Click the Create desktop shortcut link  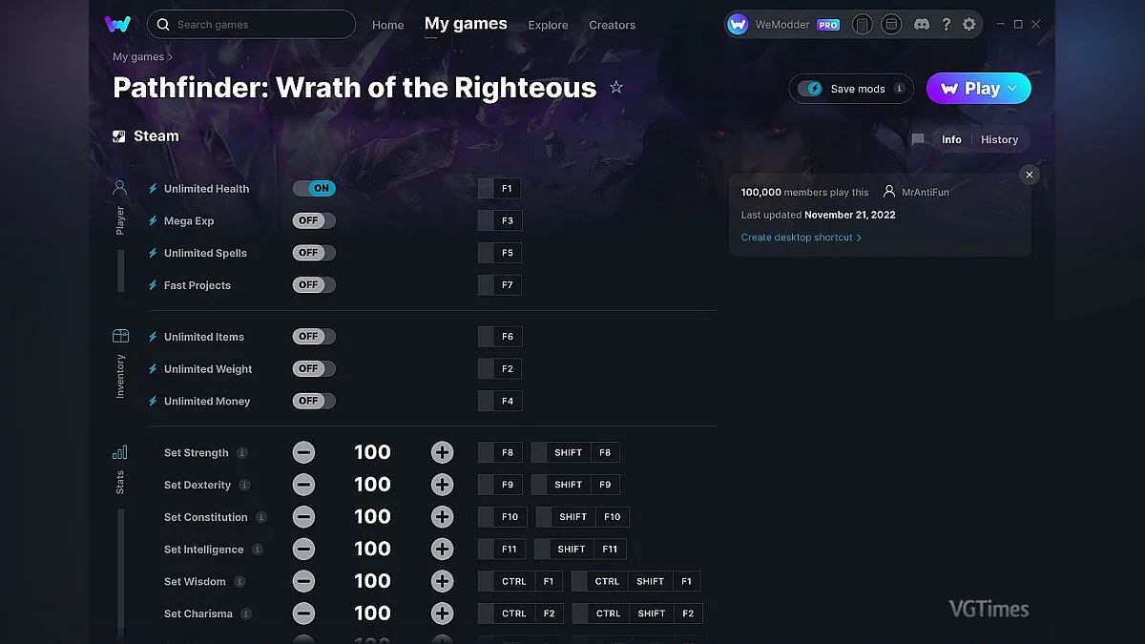pyautogui.click(x=800, y=237)
